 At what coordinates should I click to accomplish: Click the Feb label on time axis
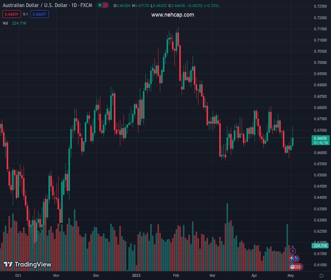176,275
